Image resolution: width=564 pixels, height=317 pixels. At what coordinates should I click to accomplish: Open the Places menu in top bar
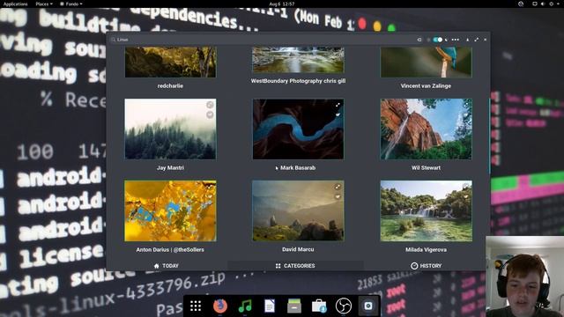click(44, 4)
